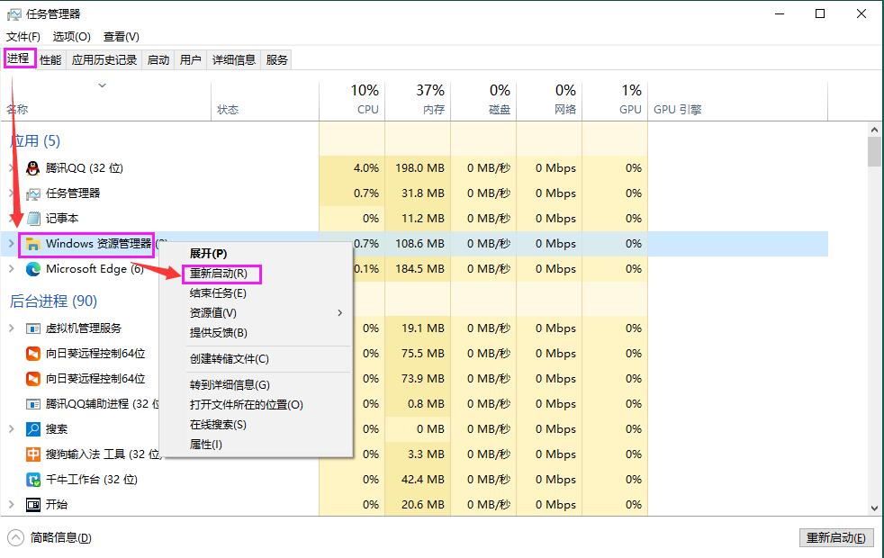884x558 pixels.
Task: Open the 查看 menu
Action: (x=120, y=37)
